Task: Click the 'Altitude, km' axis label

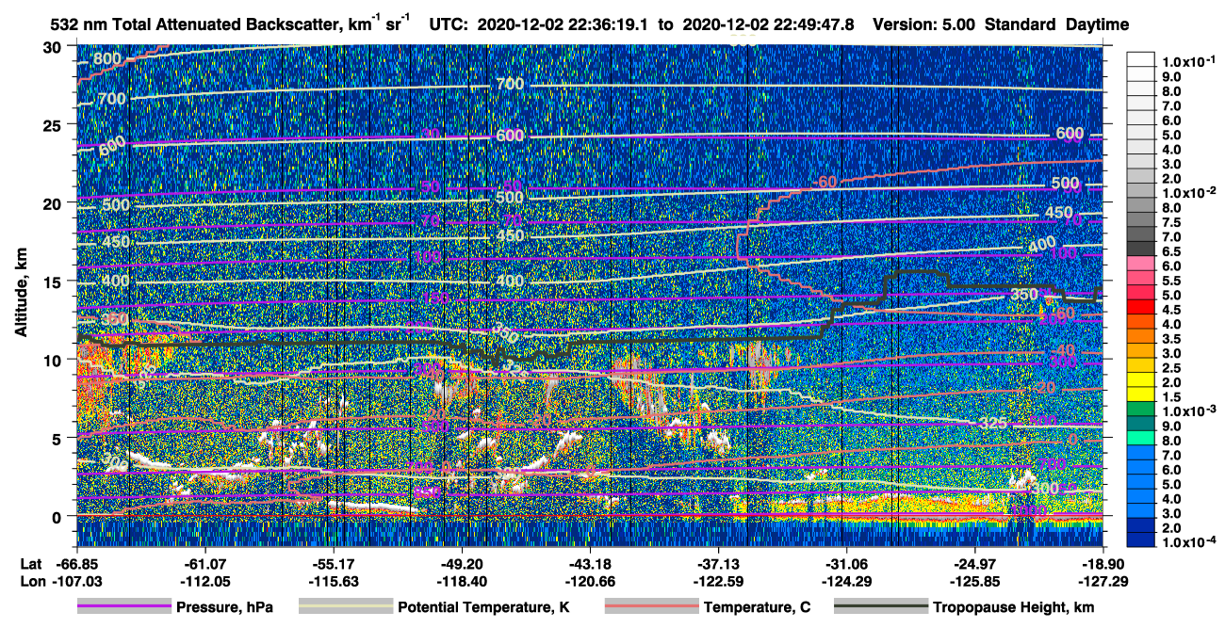Action: click(x=21, y=295)
